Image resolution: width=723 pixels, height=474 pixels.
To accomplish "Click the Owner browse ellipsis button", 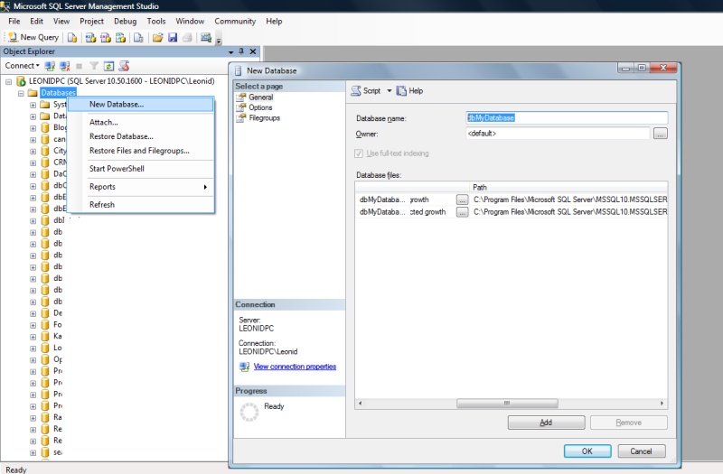I will (661, 134).
